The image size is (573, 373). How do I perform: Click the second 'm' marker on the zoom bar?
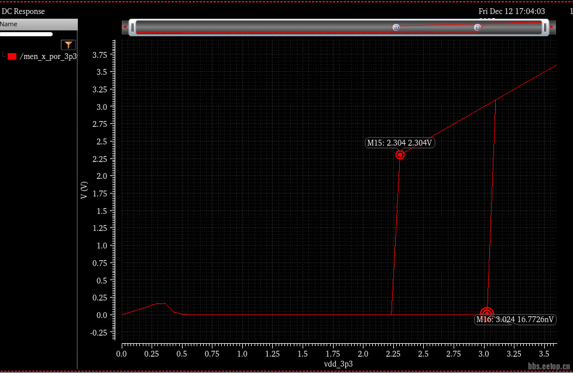click(477, 27)
